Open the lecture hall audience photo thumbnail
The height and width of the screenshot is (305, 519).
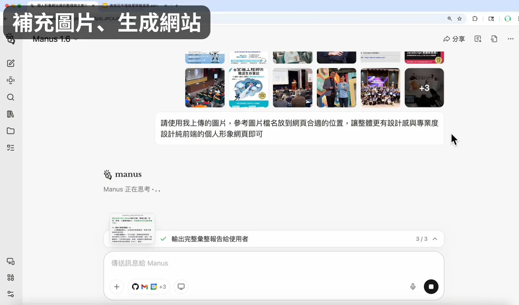point(205,88)
